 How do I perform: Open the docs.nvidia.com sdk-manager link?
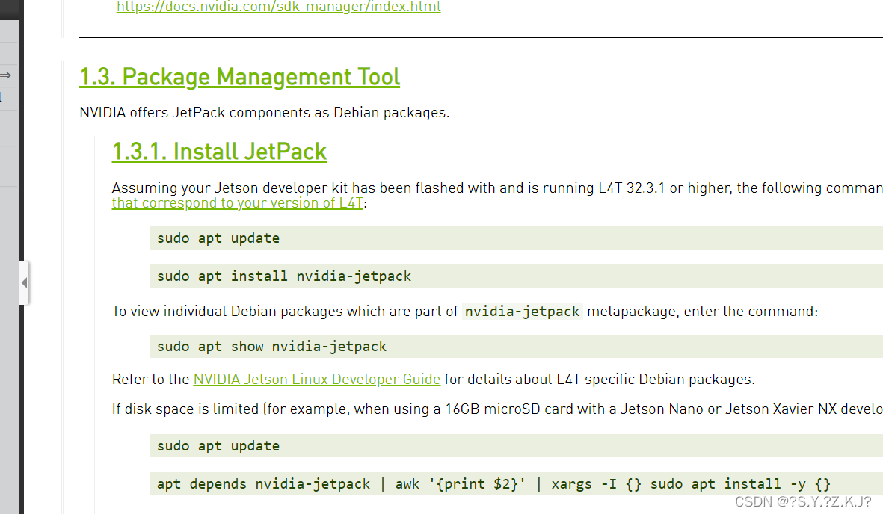pos(278,7)
